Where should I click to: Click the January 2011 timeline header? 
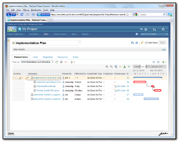coord(157,67)
